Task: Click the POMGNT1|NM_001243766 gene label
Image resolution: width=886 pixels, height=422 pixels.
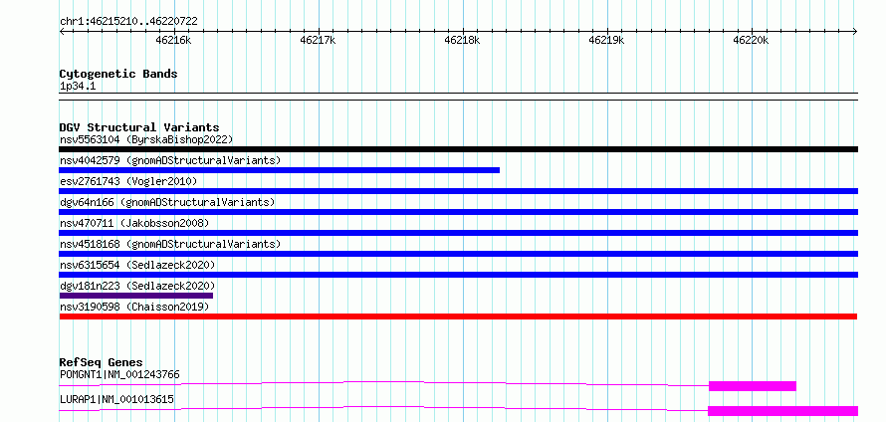Action: pyautogui.click(x=119, y=374)
